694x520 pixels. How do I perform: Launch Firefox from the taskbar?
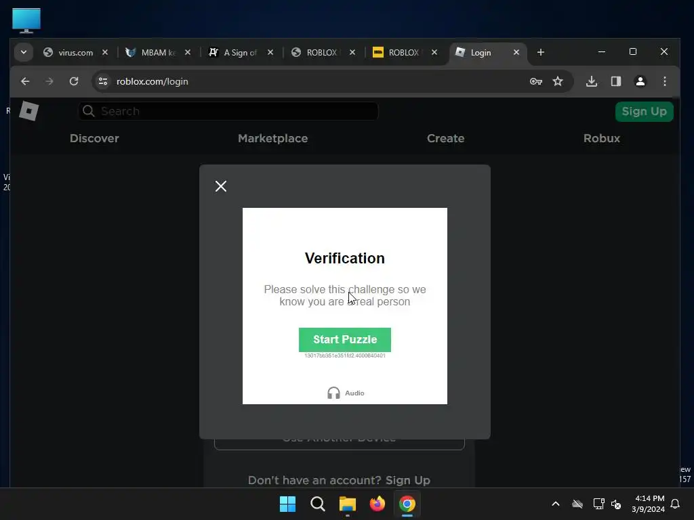[x=377, y=504]
